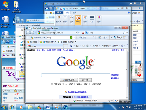Click the Snagit icon in toolbar
Image resolution: width=146 pixels, height=110 pixels.
[115, 37]
